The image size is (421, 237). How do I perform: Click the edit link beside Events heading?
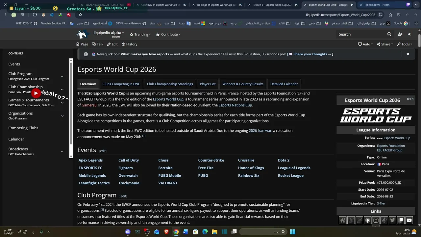pos(103,151)
